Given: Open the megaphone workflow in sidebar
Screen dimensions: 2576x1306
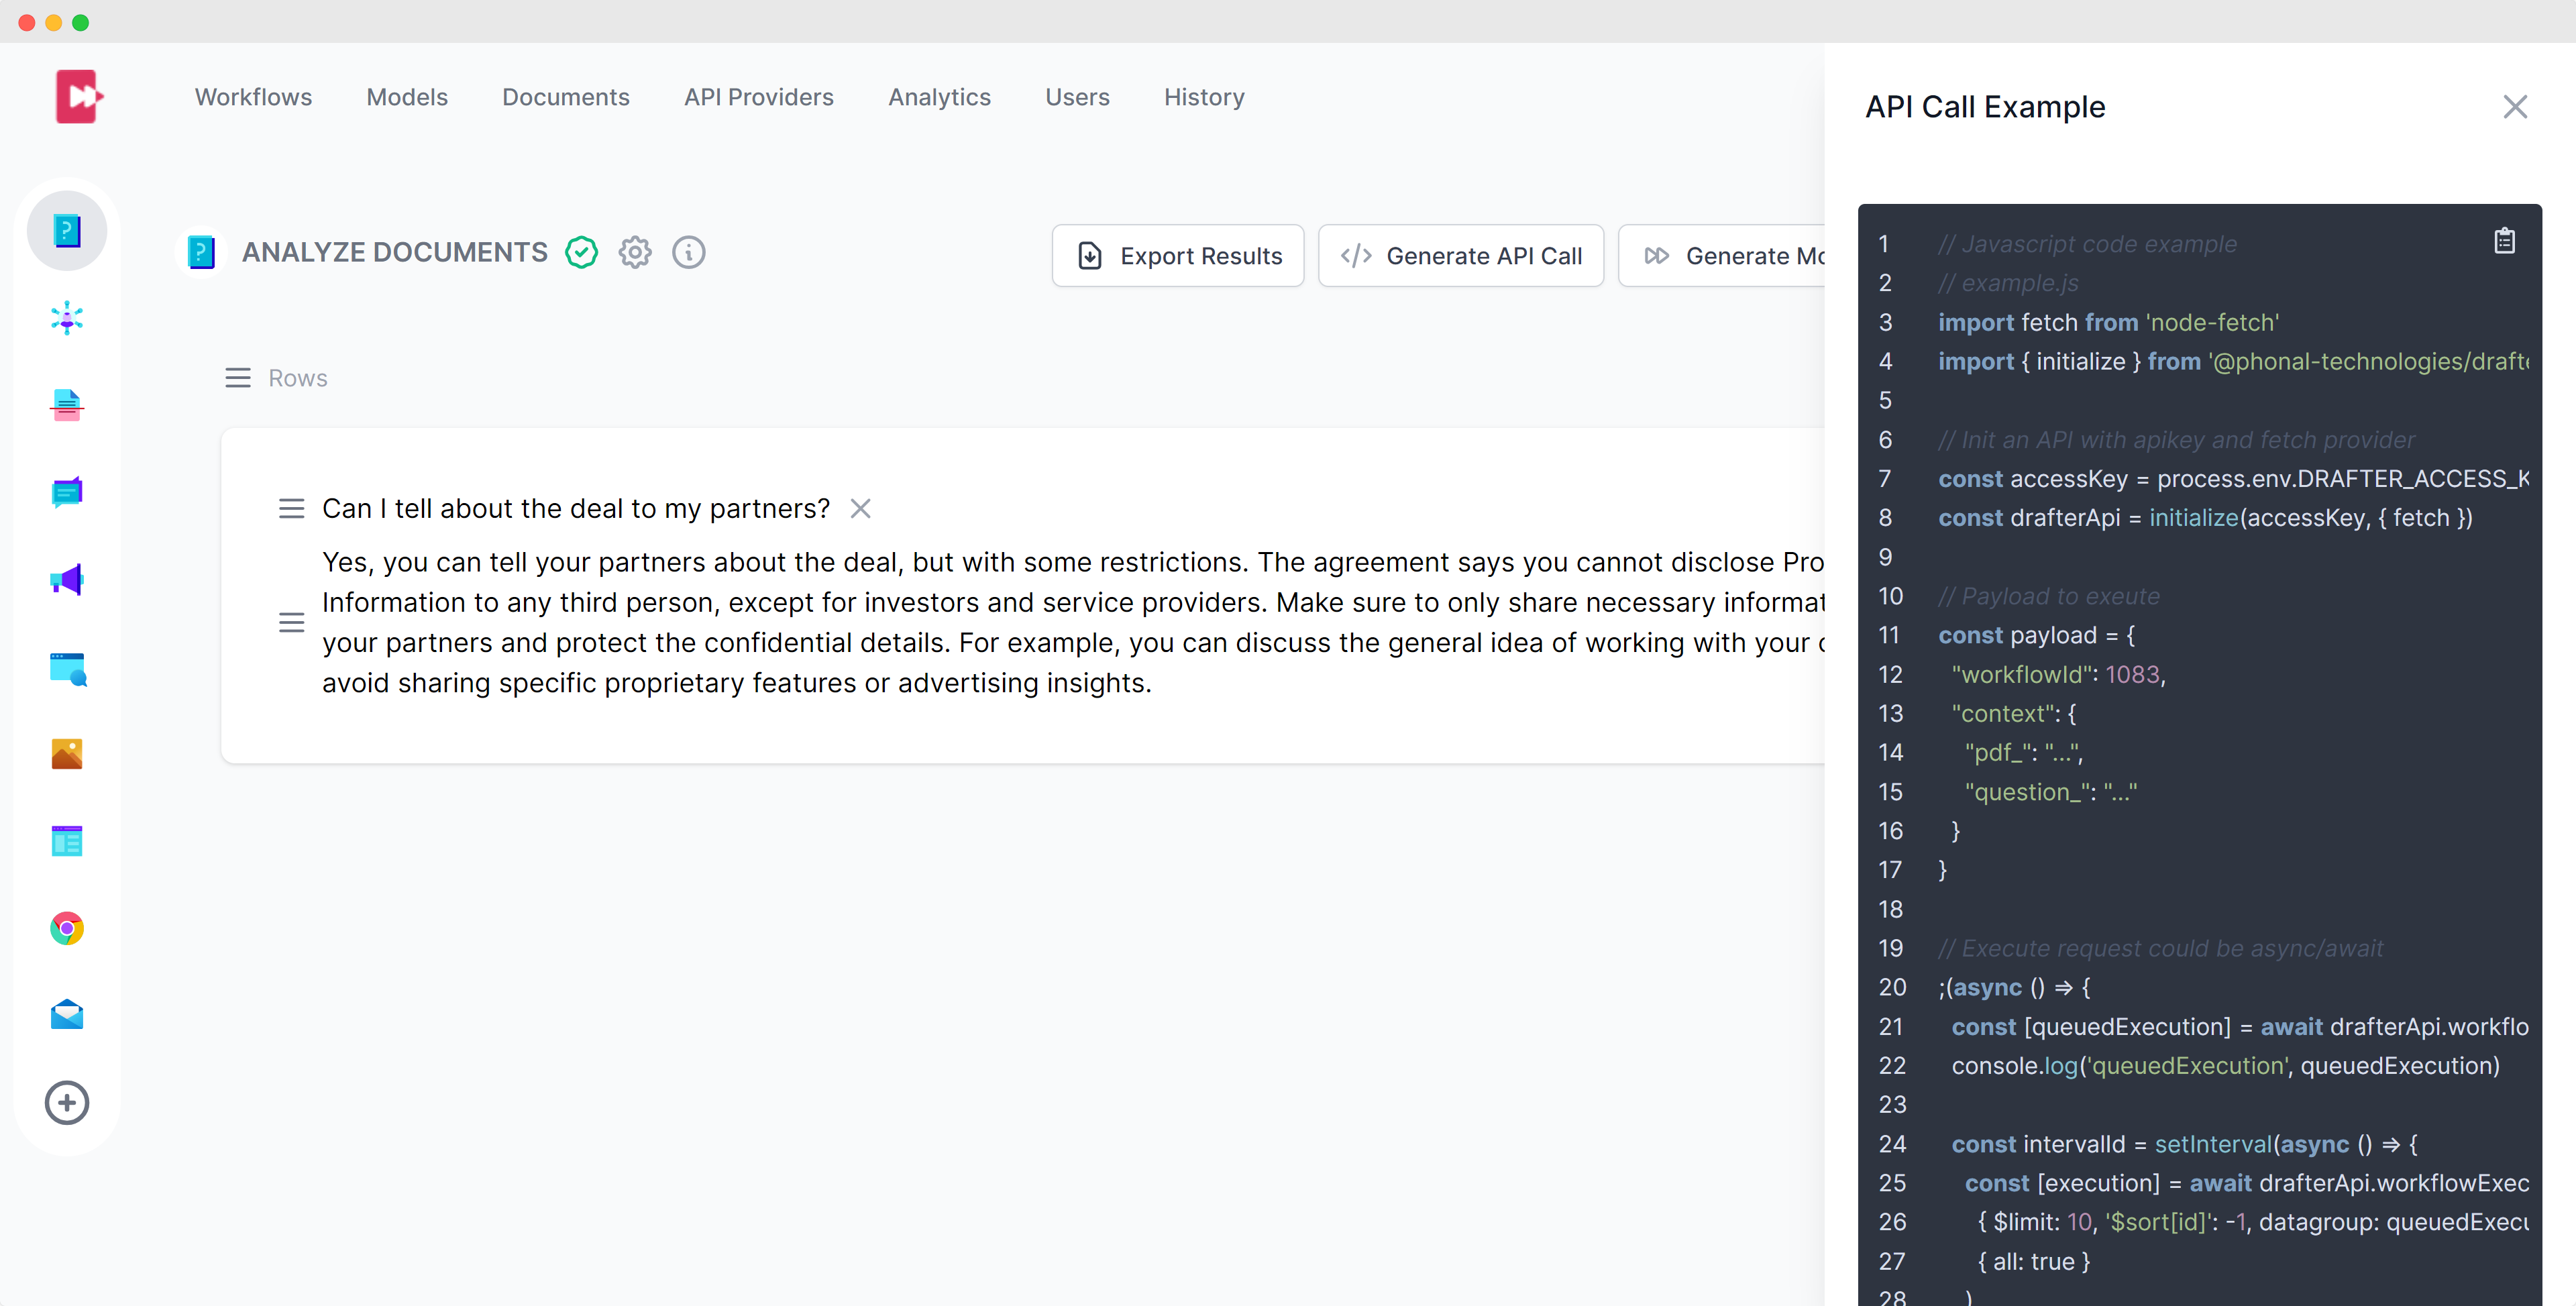Looking at the screenshot, I should pos(67,579).
